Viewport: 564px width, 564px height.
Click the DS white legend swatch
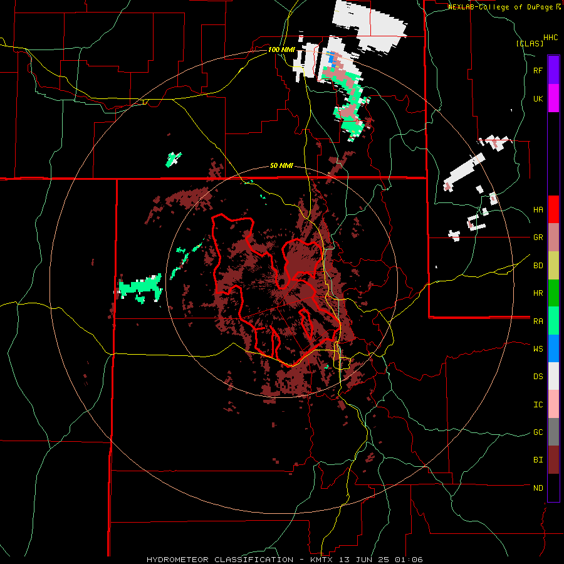553,376
